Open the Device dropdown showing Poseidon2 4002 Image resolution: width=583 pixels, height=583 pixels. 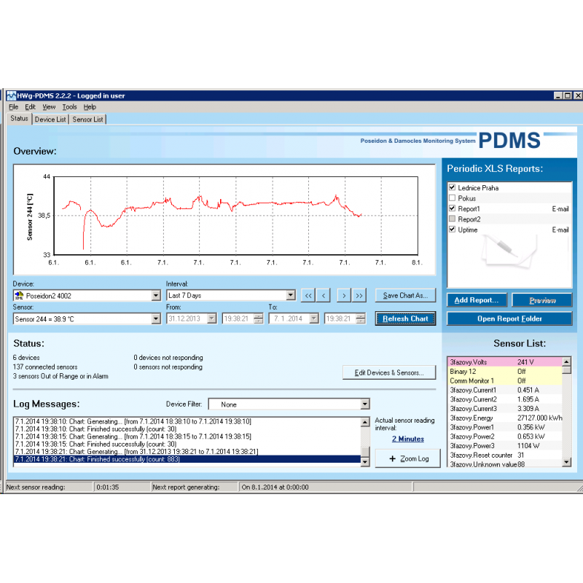point(155,296)
